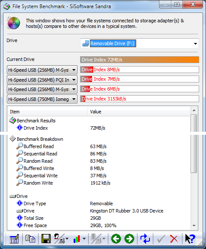Click the value 86 MB/s

pos(98,154)
